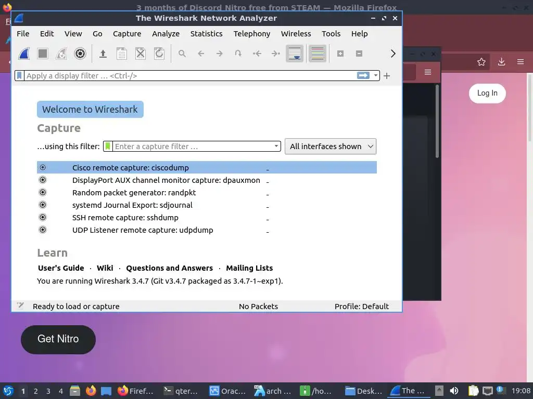Viewport: 533px width, 399px height.
Task: Open the Mailing Lists link
Action: tap(249, 268)
